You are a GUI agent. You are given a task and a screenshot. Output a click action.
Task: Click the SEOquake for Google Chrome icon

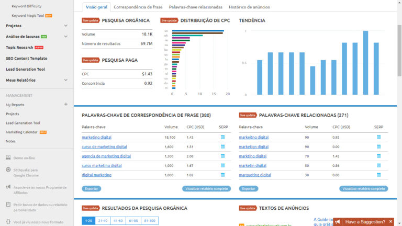[8, 169]
